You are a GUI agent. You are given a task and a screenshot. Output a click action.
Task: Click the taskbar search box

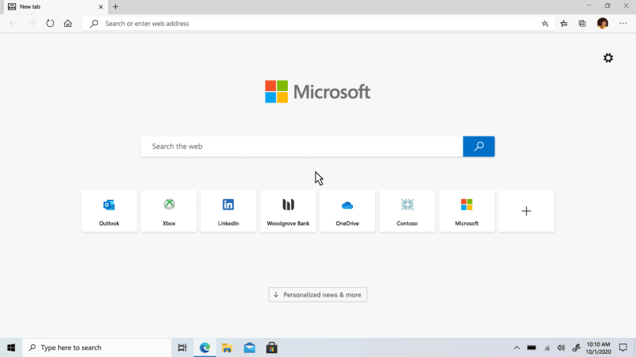(96, 347)
